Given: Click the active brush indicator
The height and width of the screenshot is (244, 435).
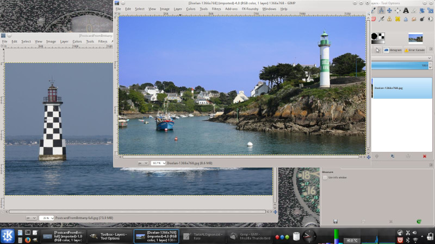Looking at the screenshot, I should click(374, 36).
